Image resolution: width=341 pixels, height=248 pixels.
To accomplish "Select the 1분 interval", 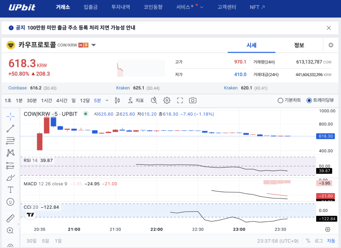I will tap(19, 101).
